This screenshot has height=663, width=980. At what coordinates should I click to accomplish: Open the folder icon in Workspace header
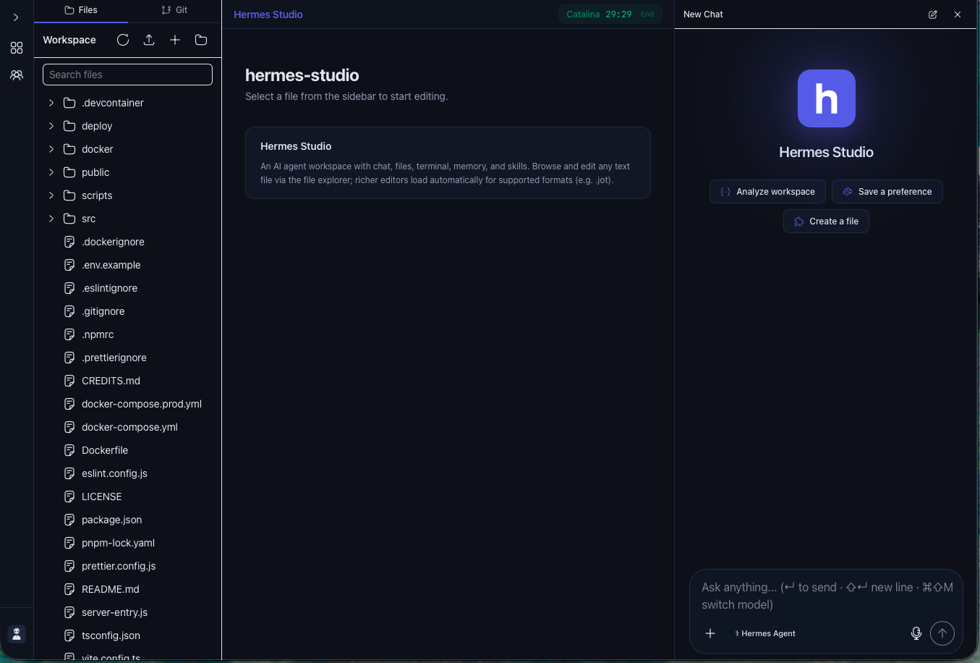(200, 40)
